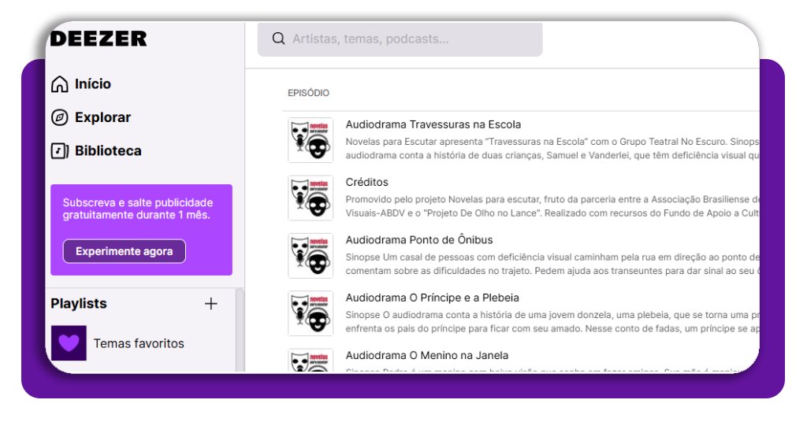
Task: Click the Temas favoritos heart icon
Action: pyautogui.click(x=69, y=343)
